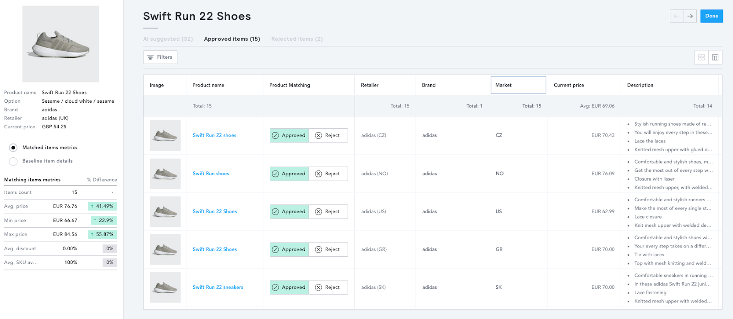Reject the adidas (SK) item
This screenshot has height=319, width=733.
click(328, 287)
